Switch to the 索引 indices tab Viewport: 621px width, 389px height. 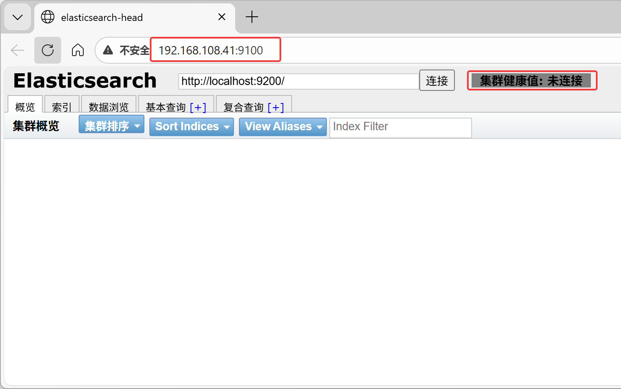62,105
